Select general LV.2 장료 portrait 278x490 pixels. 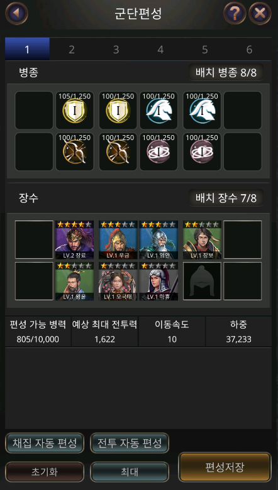(74, 240)
